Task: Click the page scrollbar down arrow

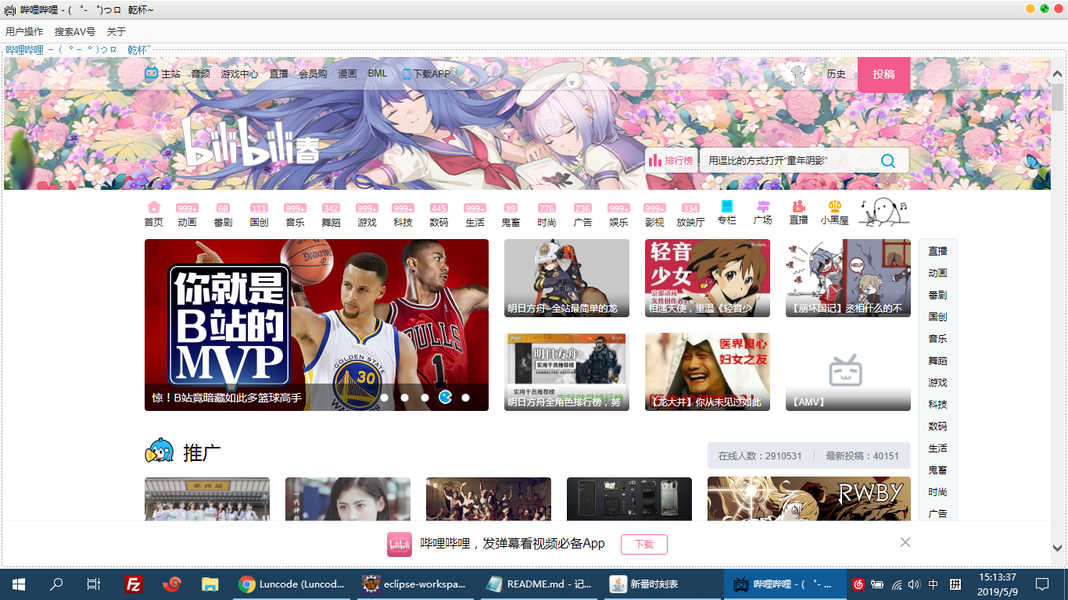Action: (1058, 548)
